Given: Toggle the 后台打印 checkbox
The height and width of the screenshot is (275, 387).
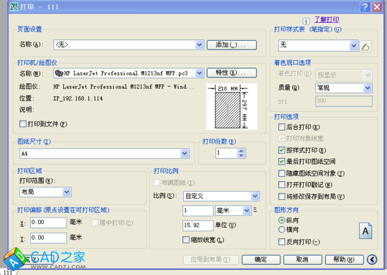Looking at the screenshot, I should point(281,128).
